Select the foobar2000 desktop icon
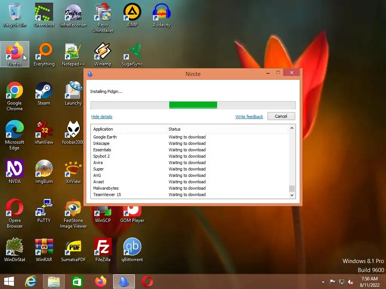 [73, 132]
